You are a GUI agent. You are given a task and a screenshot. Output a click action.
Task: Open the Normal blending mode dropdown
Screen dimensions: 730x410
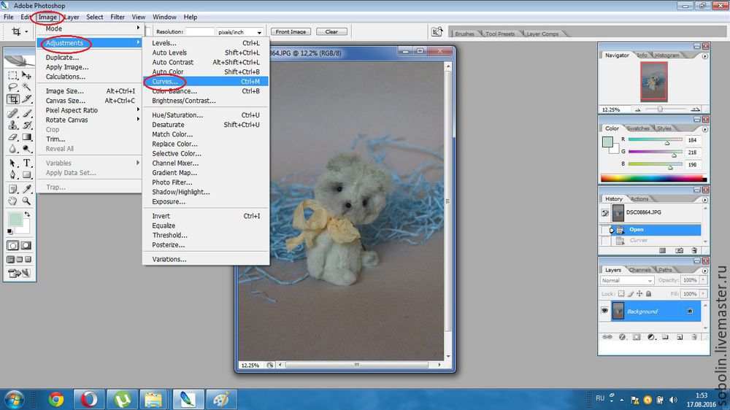click(627, 281)
